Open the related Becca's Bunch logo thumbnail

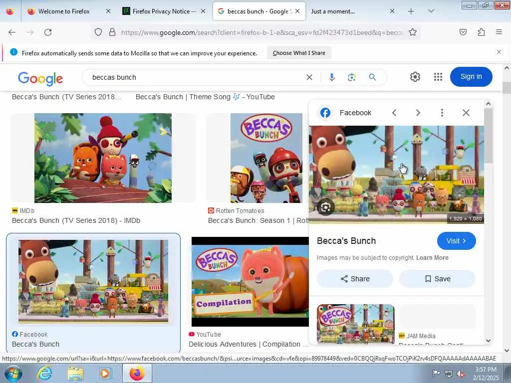(355, 324)
